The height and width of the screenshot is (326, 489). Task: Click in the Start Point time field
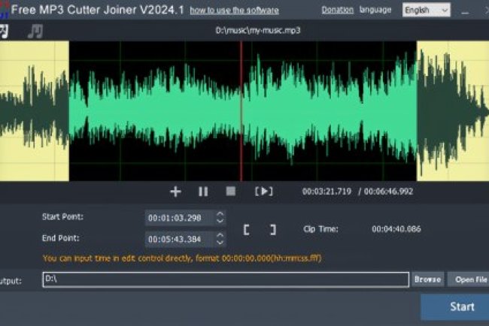[179, 218]
